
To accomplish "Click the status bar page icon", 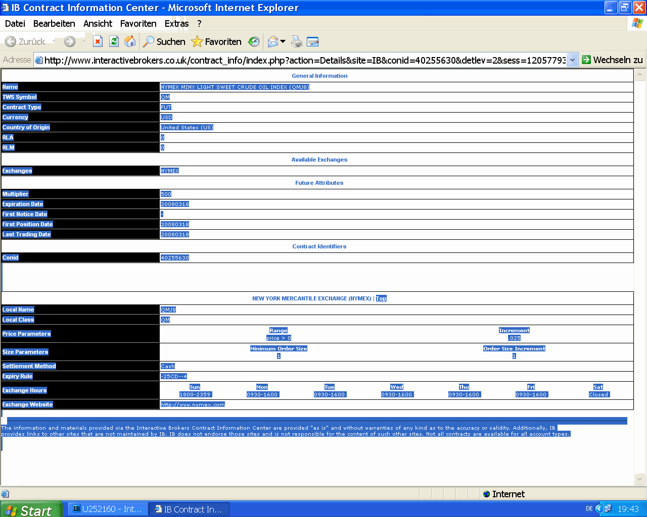I will pyautogui.click(x=5, y=494).
